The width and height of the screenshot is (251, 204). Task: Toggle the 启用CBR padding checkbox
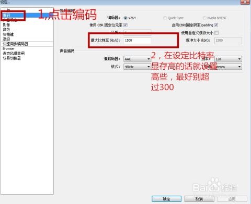(216, 25)
